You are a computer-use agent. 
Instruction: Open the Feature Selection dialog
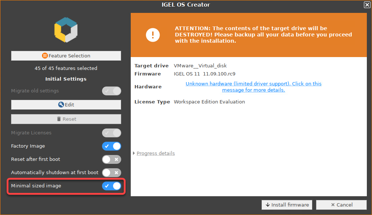pyautogui.click(x=66, y=56)
